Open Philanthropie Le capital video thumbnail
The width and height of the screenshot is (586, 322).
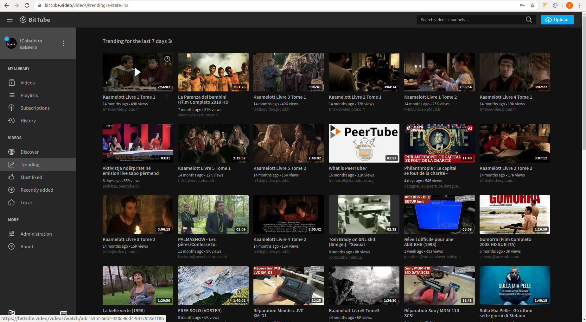pos(439,143)
